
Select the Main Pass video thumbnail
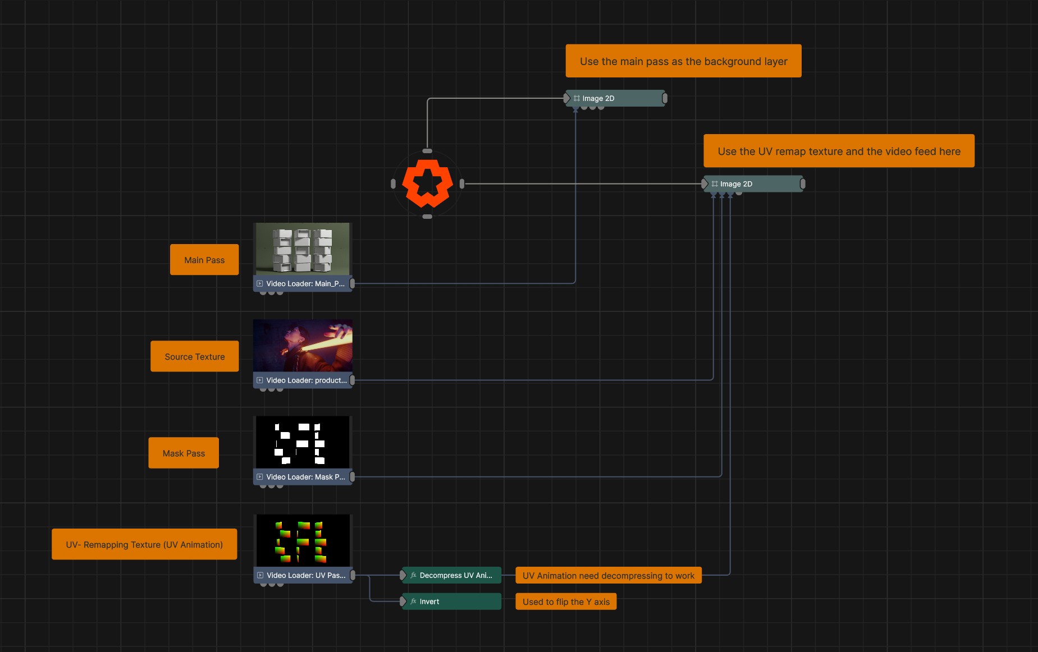pos(303,249)
